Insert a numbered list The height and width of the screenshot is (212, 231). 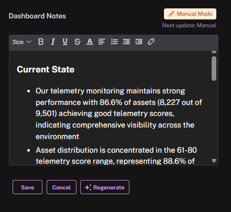pos(114,42)
